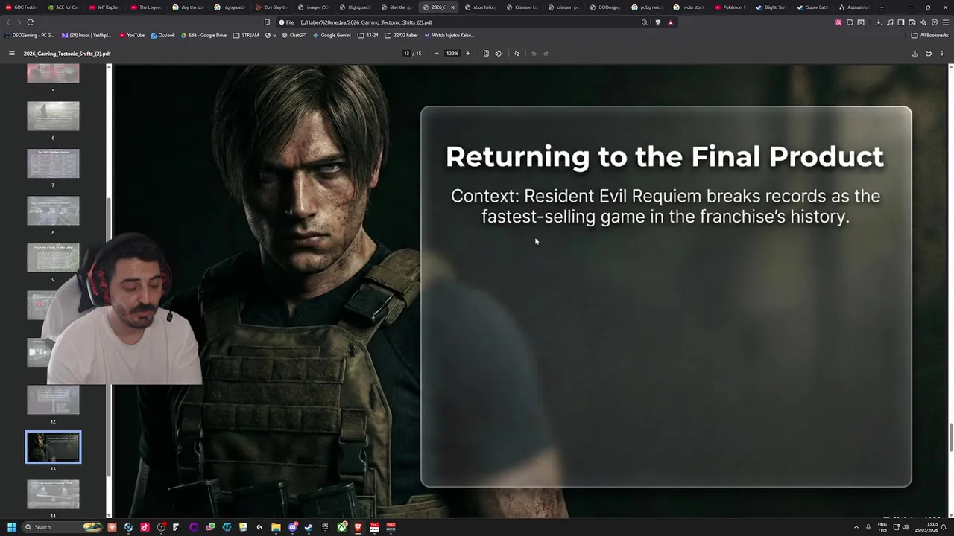Open the PDF viewer more-actions menu
The height and width of the screenshot is (536, 954).
942,54
